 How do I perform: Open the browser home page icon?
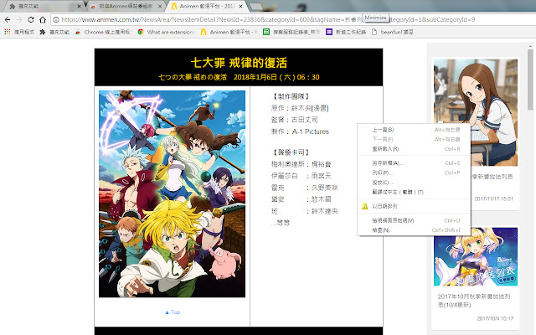point(43,20)
